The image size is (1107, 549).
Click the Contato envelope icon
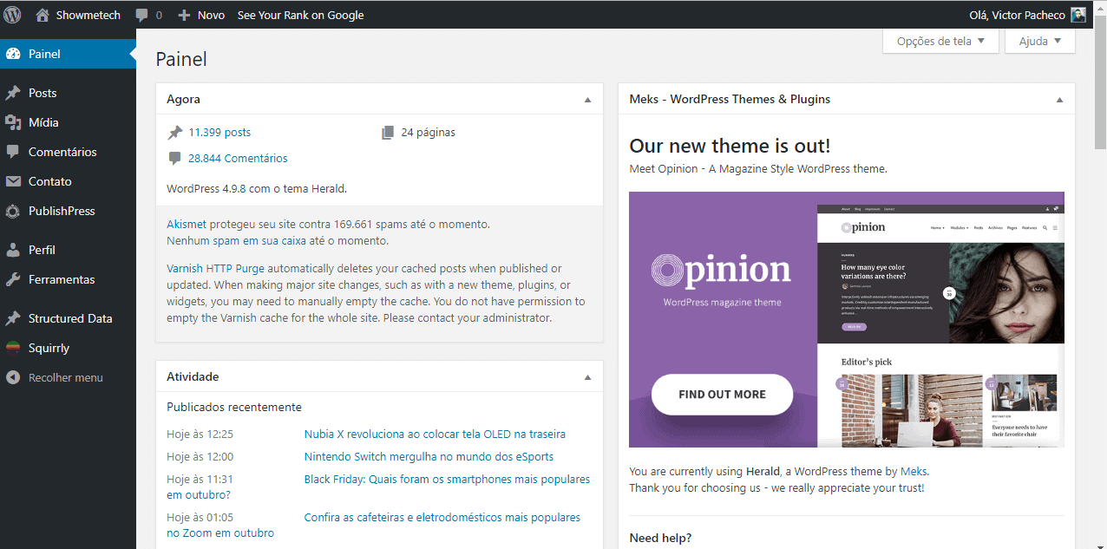[x=13, y=181]
